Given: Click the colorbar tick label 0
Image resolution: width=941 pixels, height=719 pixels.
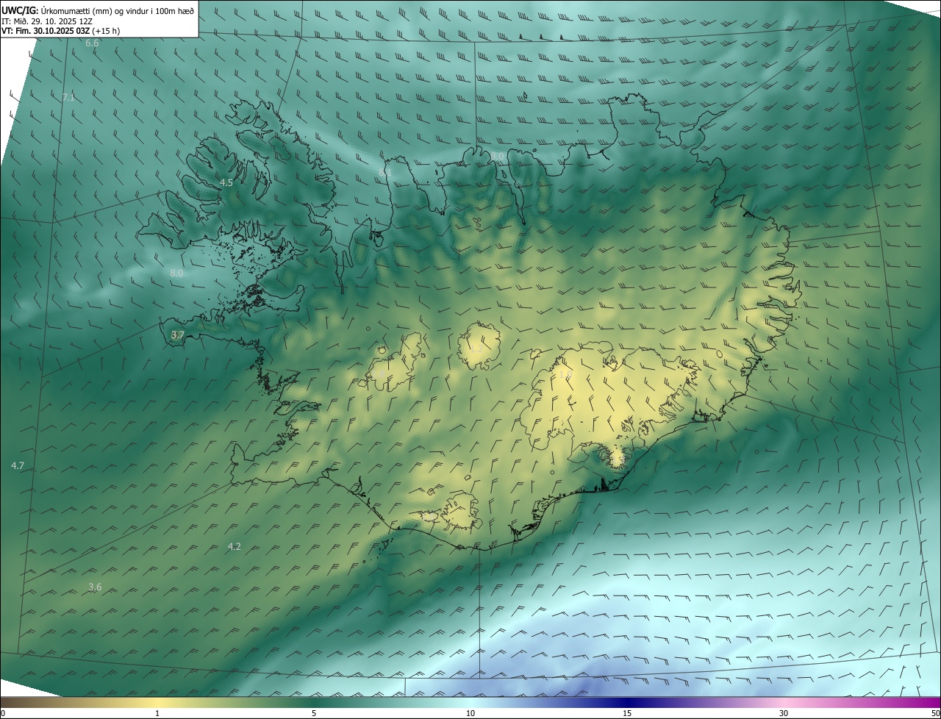Looking at the screenshot, I should tap(3, 713).
